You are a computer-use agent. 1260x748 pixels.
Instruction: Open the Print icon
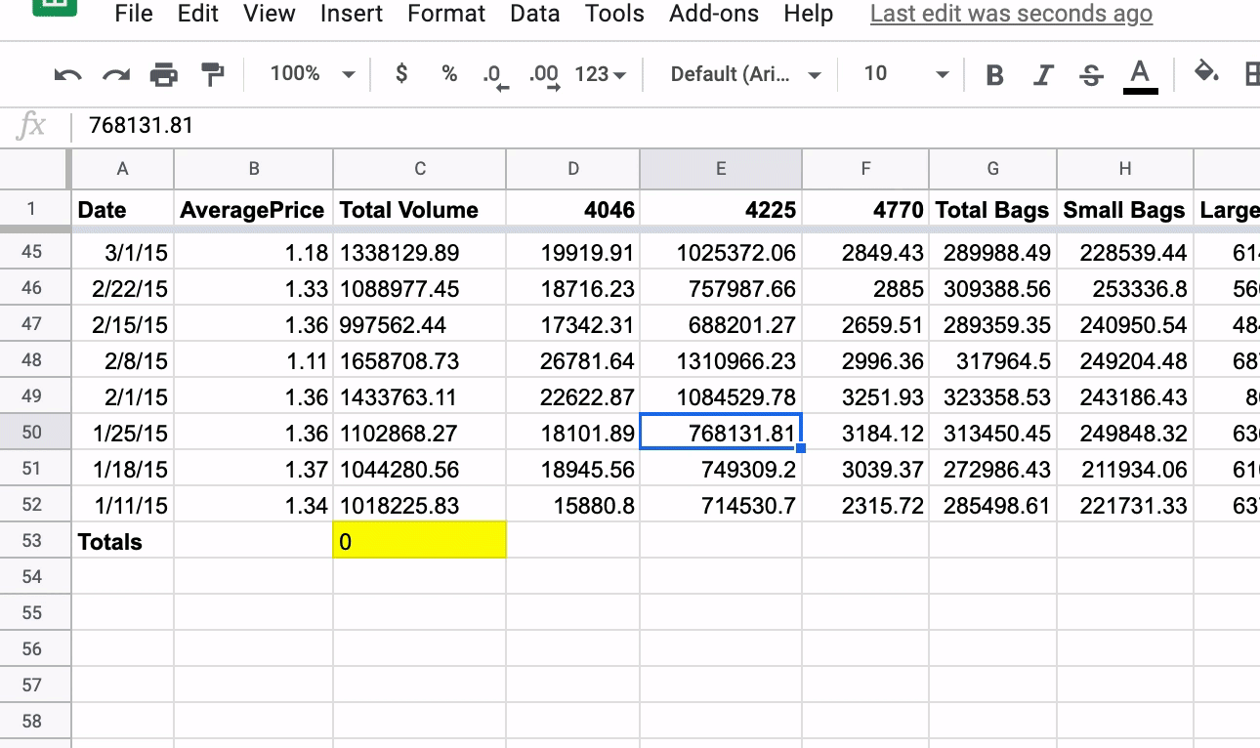pos(163,73)
